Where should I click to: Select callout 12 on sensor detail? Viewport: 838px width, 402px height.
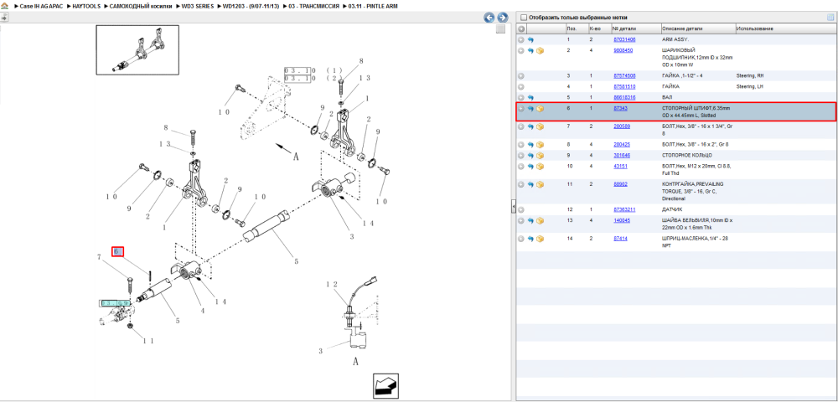pos(333,285)
